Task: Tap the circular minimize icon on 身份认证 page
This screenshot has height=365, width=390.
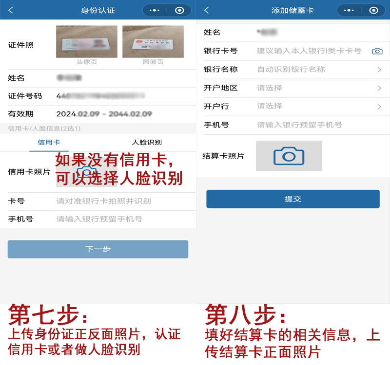Action: [179, 10]
